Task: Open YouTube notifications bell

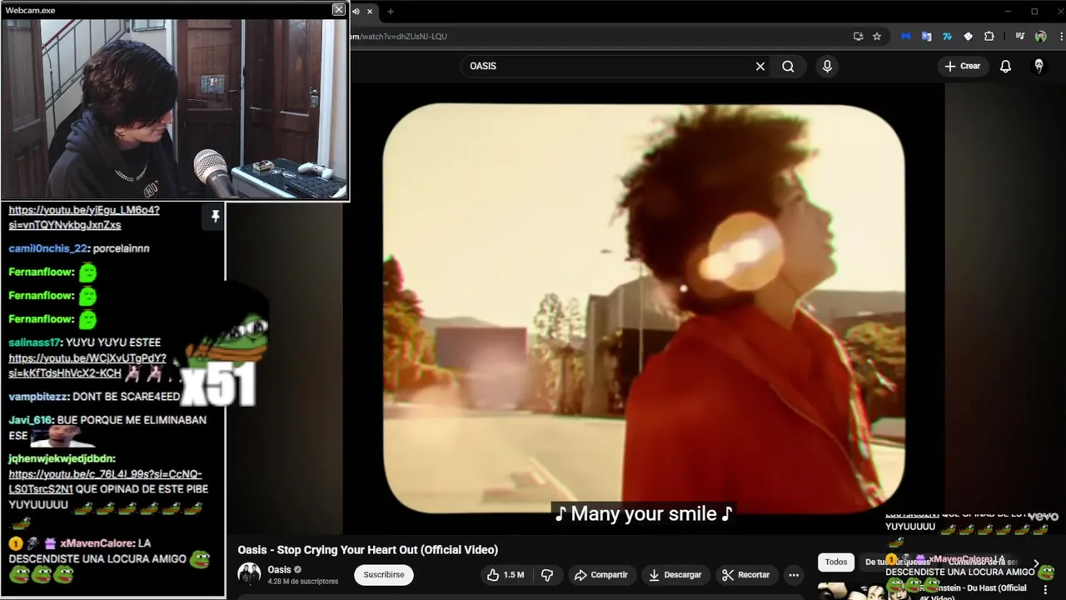Action: click(x=1005, y=66)
